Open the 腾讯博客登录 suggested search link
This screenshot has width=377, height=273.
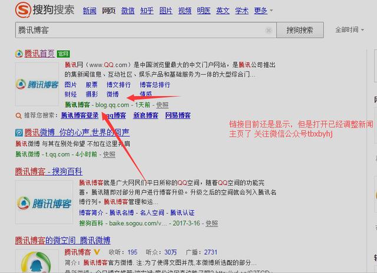pyautogui.click(x=80, y=116)
